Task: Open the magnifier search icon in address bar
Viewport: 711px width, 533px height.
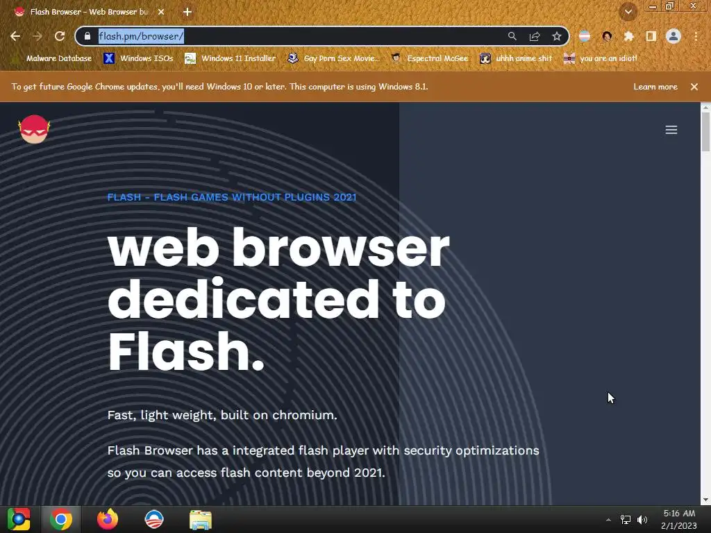Action: [x=512, y=36]
